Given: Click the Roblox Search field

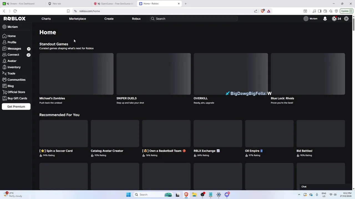Looking at the screenshot, I should [194, 19].
